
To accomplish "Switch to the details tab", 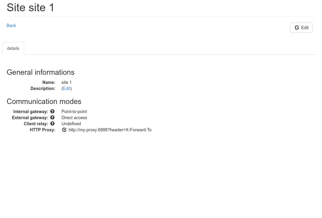I will point(13,48).
